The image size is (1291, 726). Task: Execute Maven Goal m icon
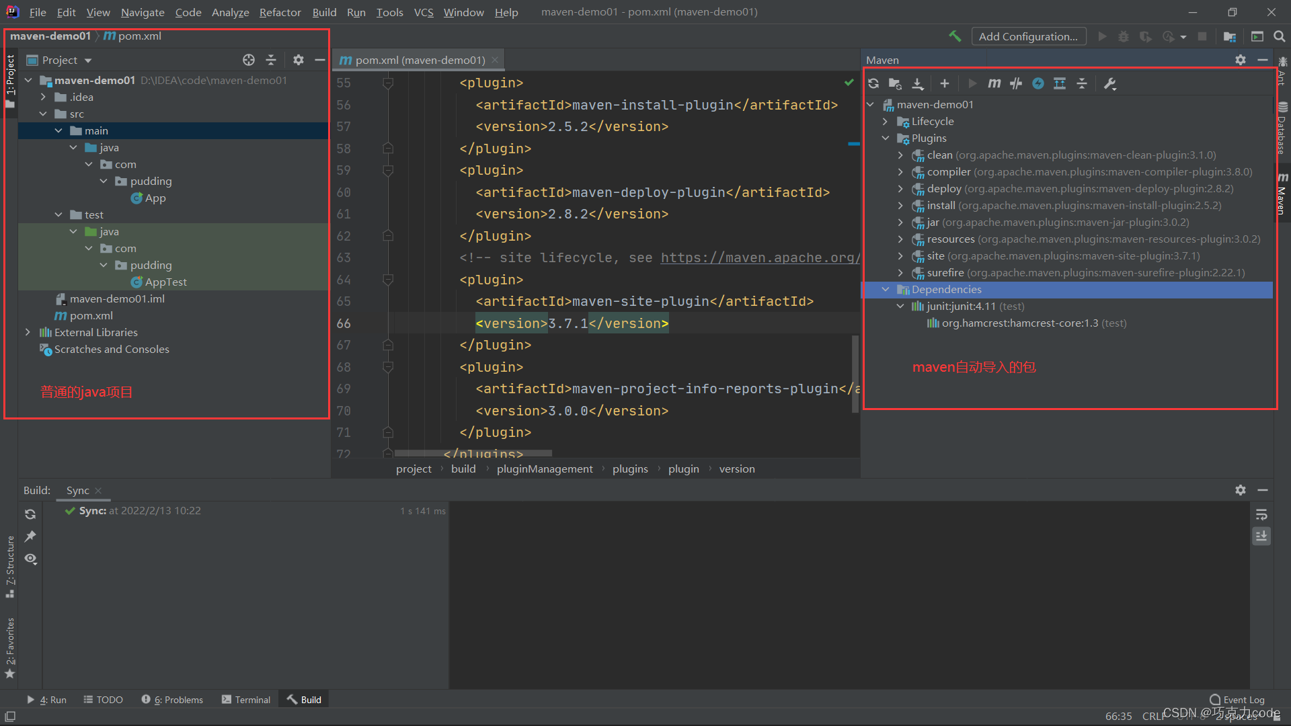[994, 83]
